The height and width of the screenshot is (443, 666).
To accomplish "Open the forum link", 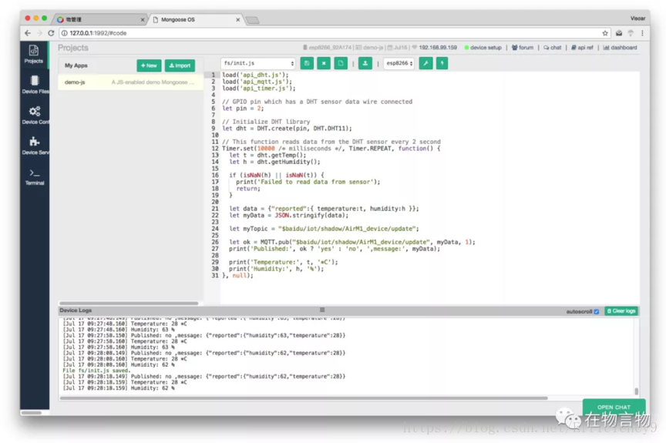I will click(x=523, y=48).
